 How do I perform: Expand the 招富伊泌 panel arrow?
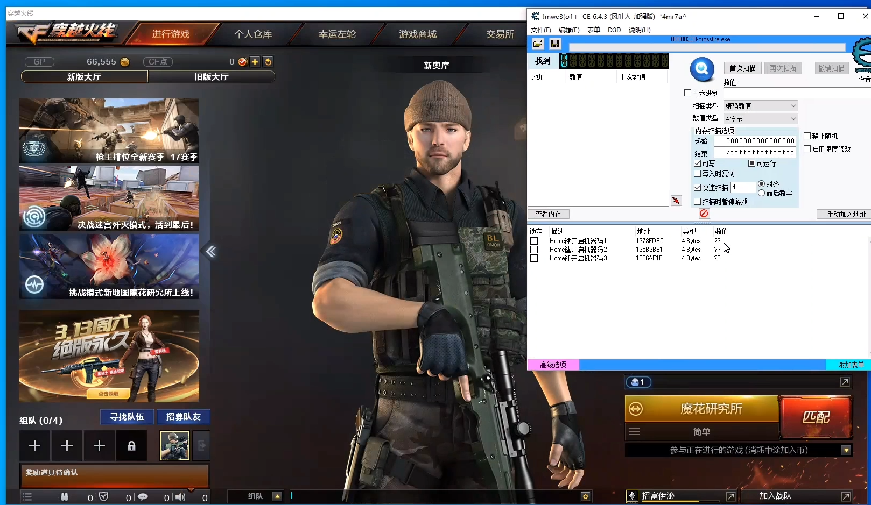(730, 496)
